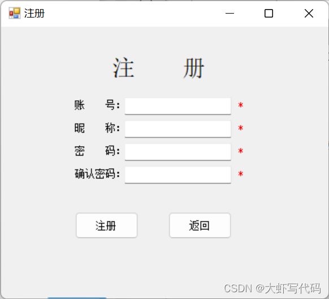Maximize the 注册 window
The width and height of the screenshot is (329, 299).
(269, 14)
